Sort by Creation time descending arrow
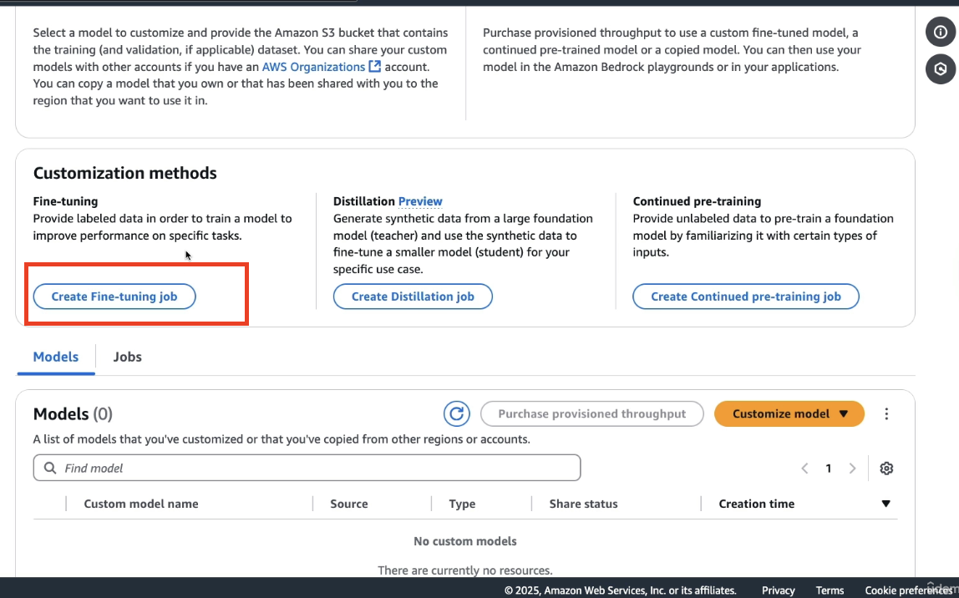The height and width of the screenshot is (598, 959). [x=885, y=504]
